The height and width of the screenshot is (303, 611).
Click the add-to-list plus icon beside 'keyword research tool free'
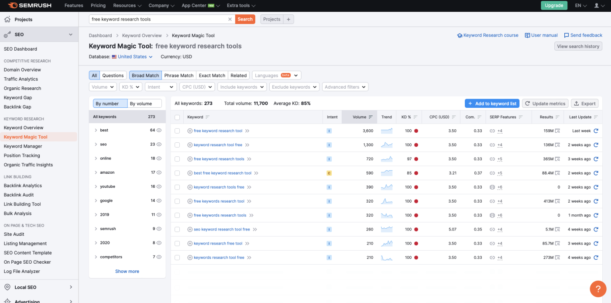coord(190,145)
